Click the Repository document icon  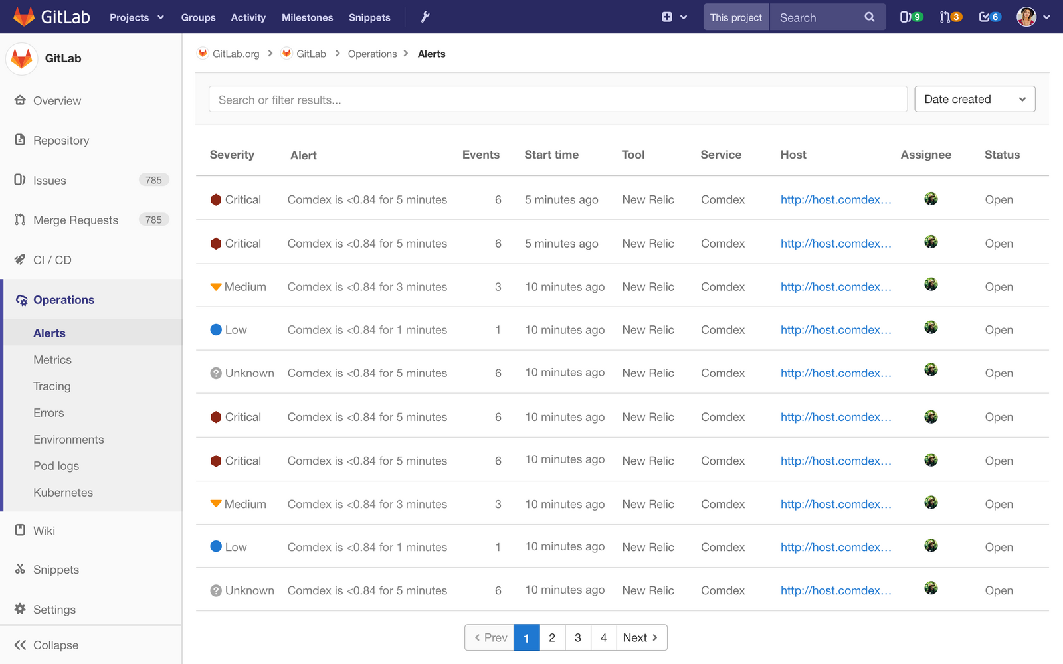click(x=20, y=140)
